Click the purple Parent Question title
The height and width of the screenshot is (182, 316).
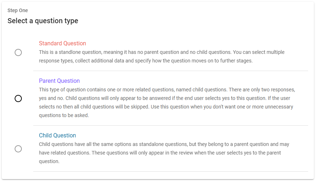tap(59, 81)
